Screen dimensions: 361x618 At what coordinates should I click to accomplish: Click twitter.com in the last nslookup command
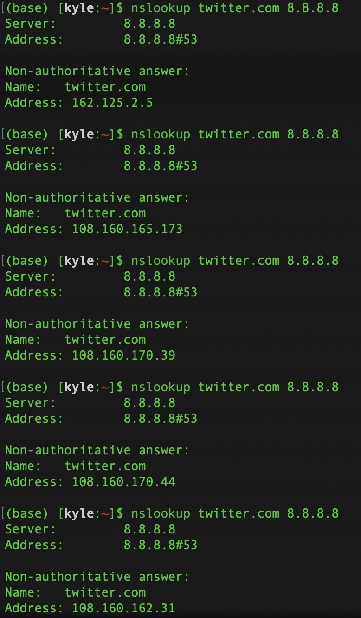tap(239, 513)
